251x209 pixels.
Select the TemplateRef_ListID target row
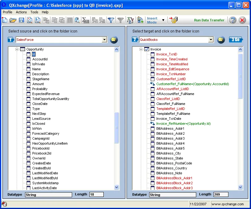point(171,109)
